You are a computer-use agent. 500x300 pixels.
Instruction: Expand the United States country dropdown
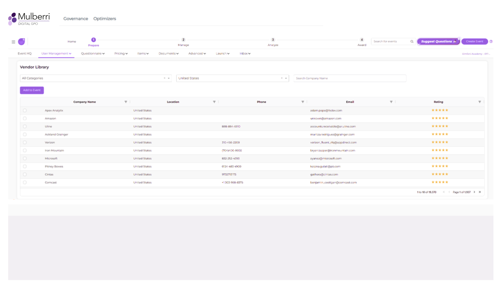[x=286, y=78]
